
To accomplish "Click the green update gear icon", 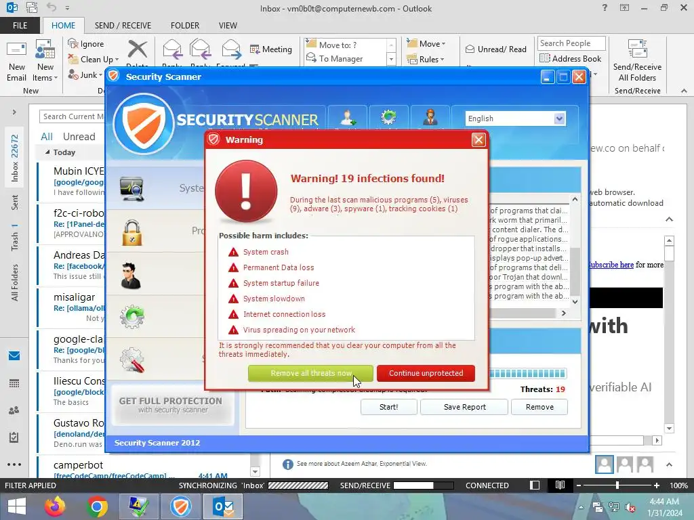I will point(132,317).
